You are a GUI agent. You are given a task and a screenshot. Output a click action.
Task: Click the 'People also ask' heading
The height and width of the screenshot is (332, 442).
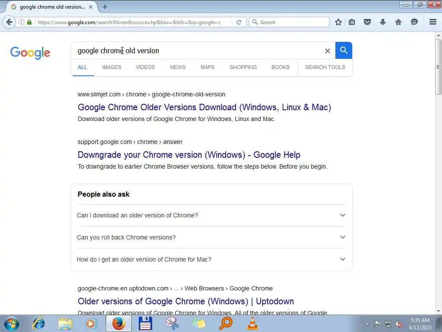(104, 194)
